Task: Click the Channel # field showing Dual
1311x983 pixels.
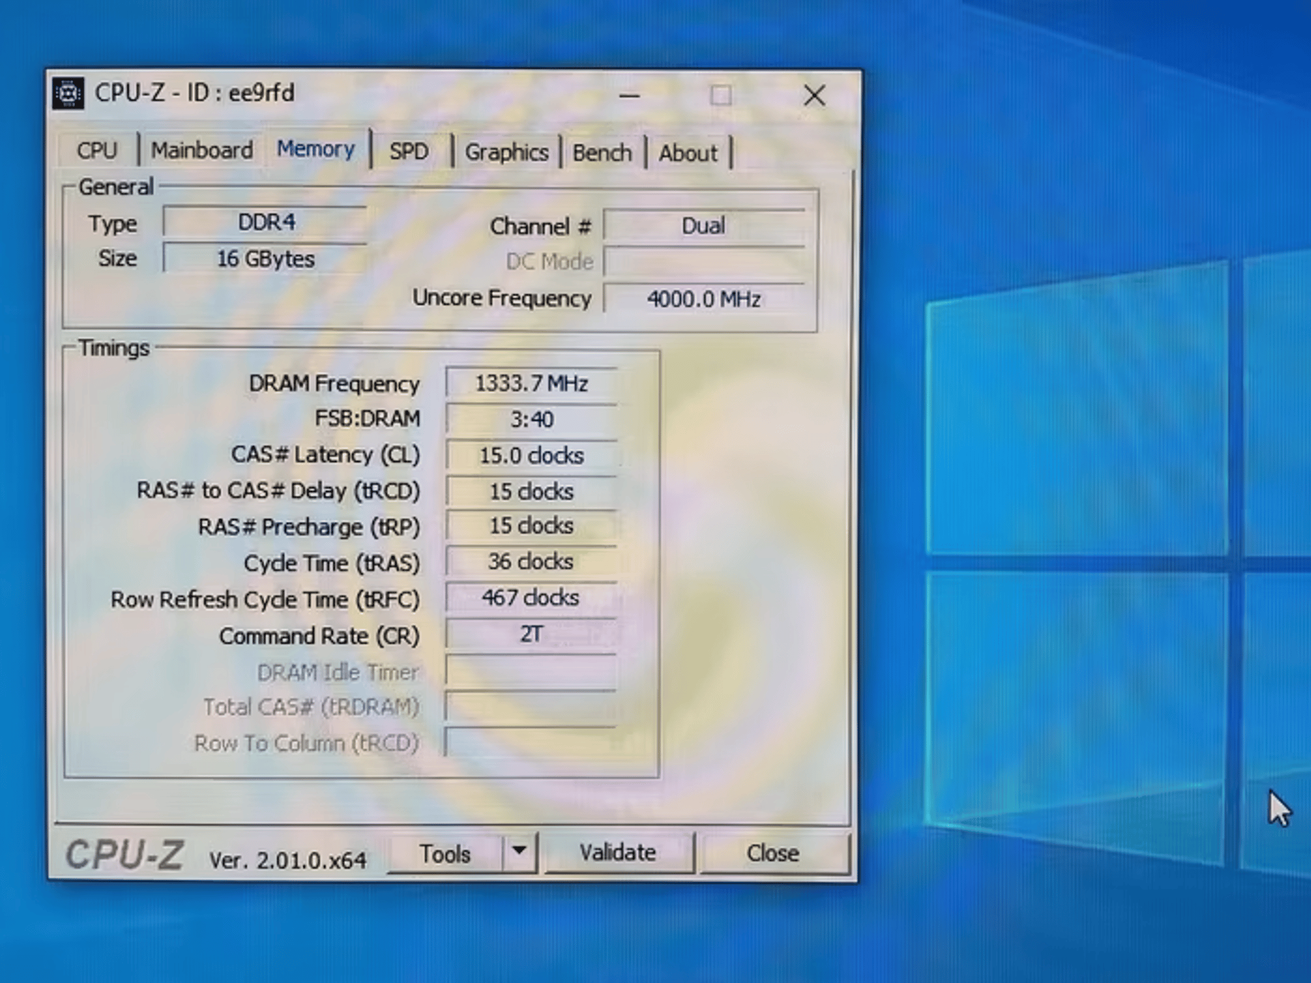Action: [704, 225]
